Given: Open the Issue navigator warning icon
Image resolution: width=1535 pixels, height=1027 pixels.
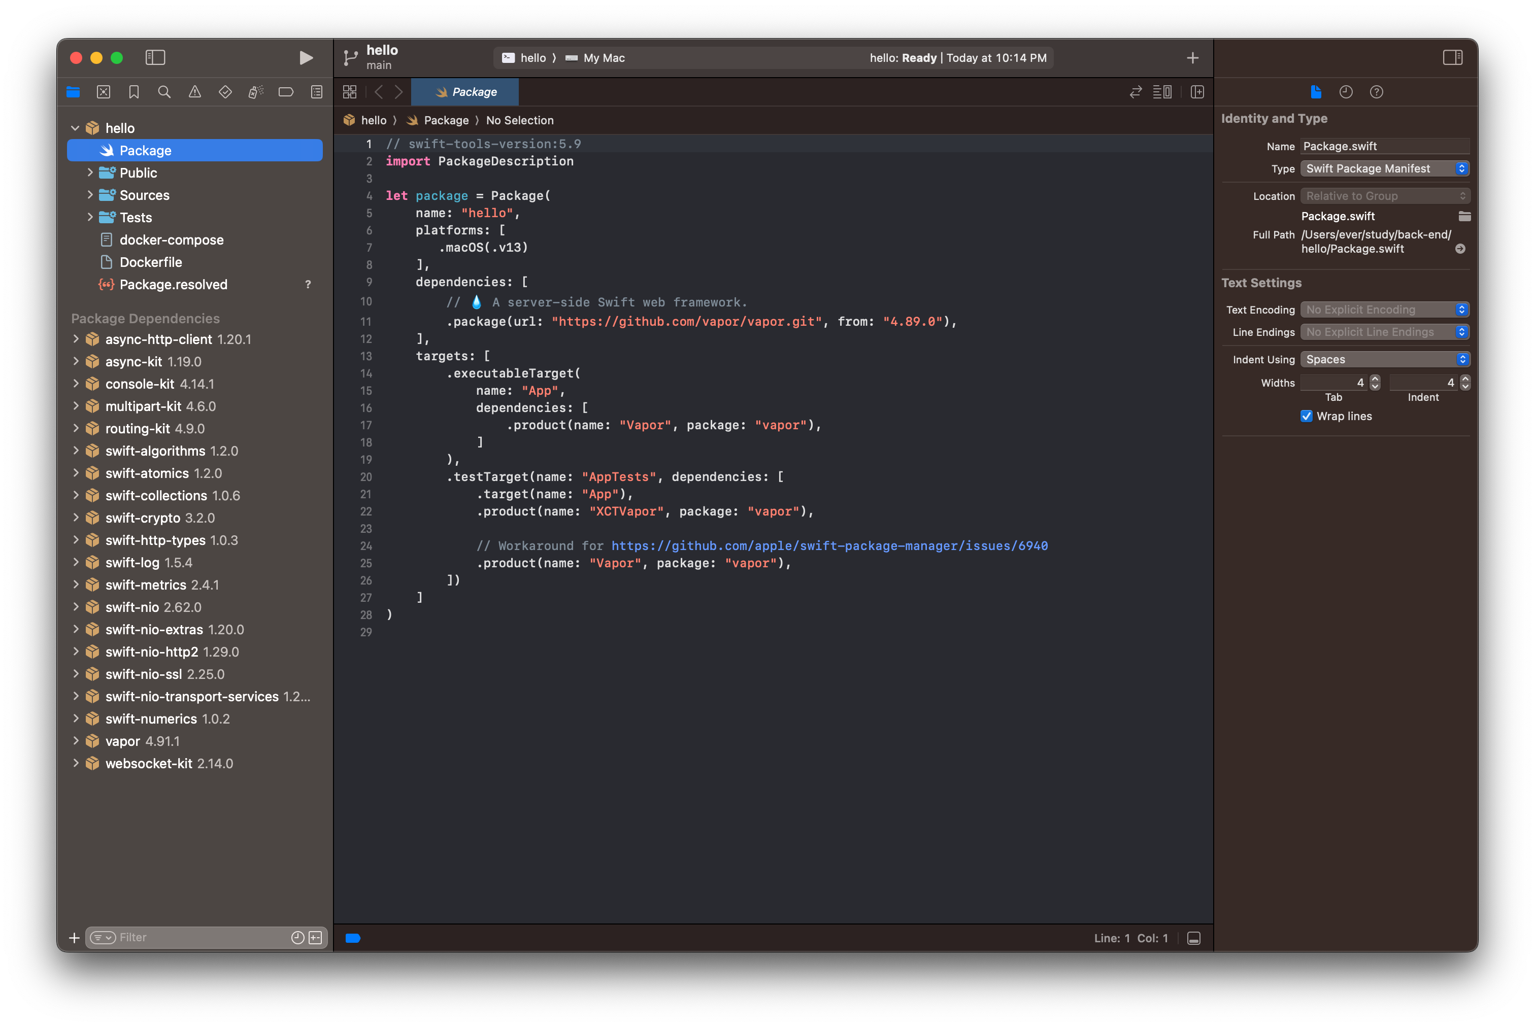Looking at the screenshot, I should [194, 92].
